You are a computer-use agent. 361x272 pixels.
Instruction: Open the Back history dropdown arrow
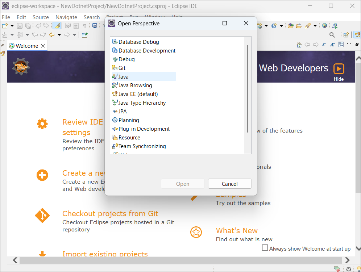pyautogui.click(x=59, y=35)
